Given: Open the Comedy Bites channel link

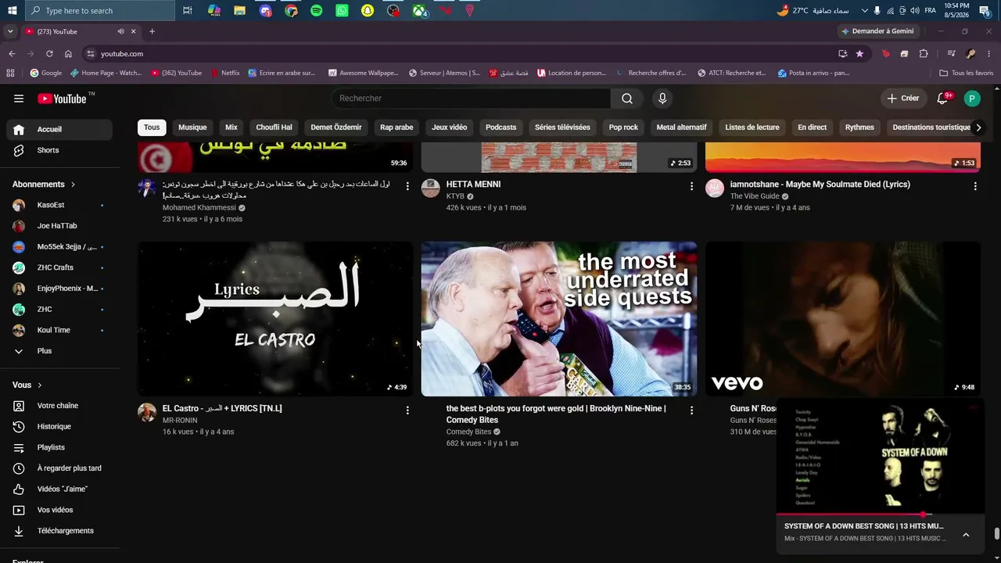Looking at the screenshot, I should coord(468,432).
